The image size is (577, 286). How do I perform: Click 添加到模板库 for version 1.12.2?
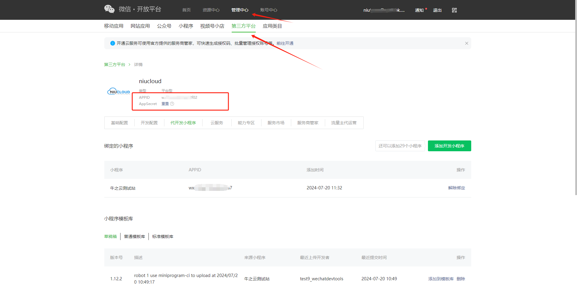441,279
